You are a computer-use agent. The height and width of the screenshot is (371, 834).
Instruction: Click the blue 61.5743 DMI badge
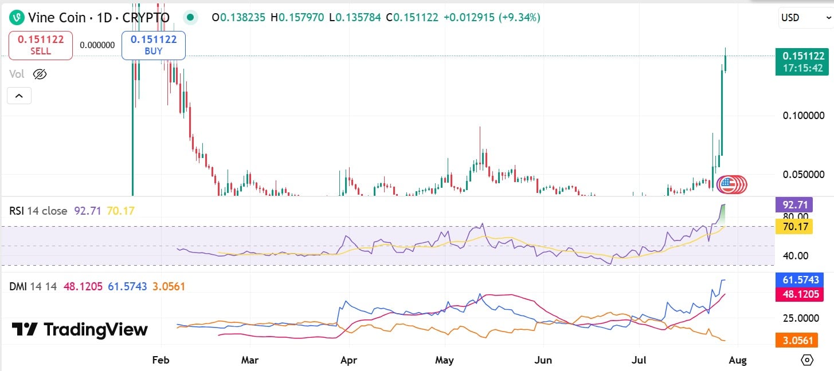[x=799, y=280]
